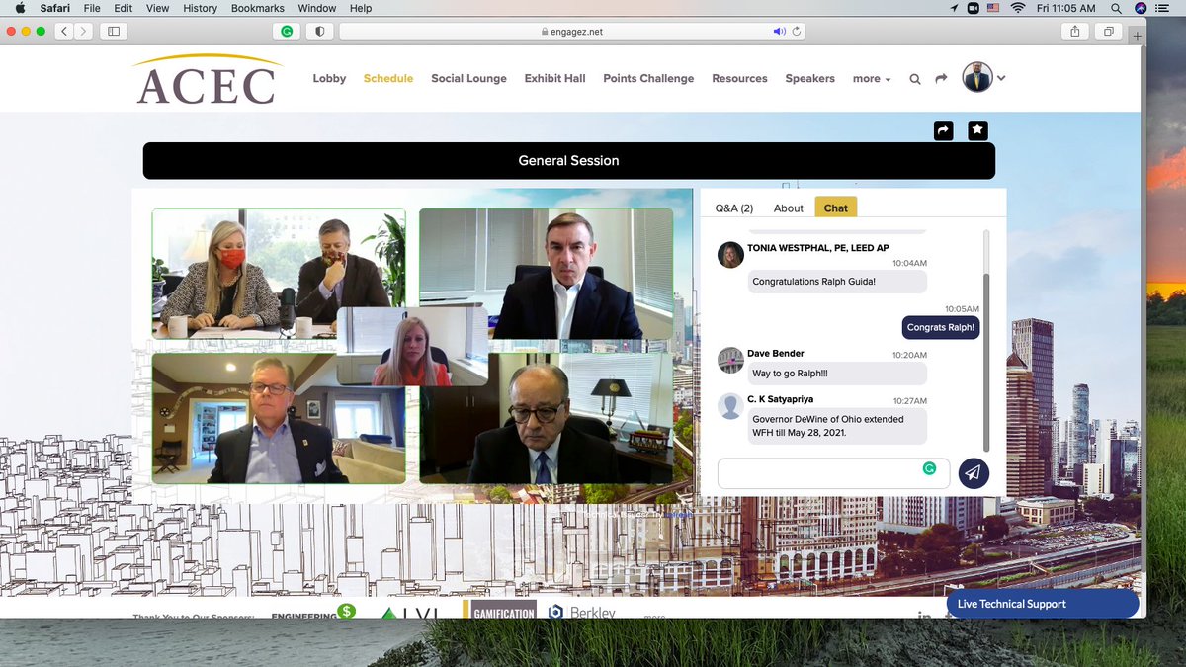This screenshot has width=1186, height=667.
Task: Expand the more navigation dropdown
Action: point(872,78)
